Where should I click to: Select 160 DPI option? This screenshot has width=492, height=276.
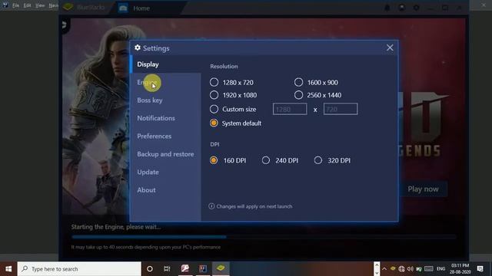click(x=214, y=160)
